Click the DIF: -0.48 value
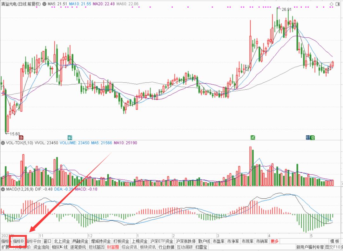This screenshot has height=251, width=343. click(x=44, y=189)
